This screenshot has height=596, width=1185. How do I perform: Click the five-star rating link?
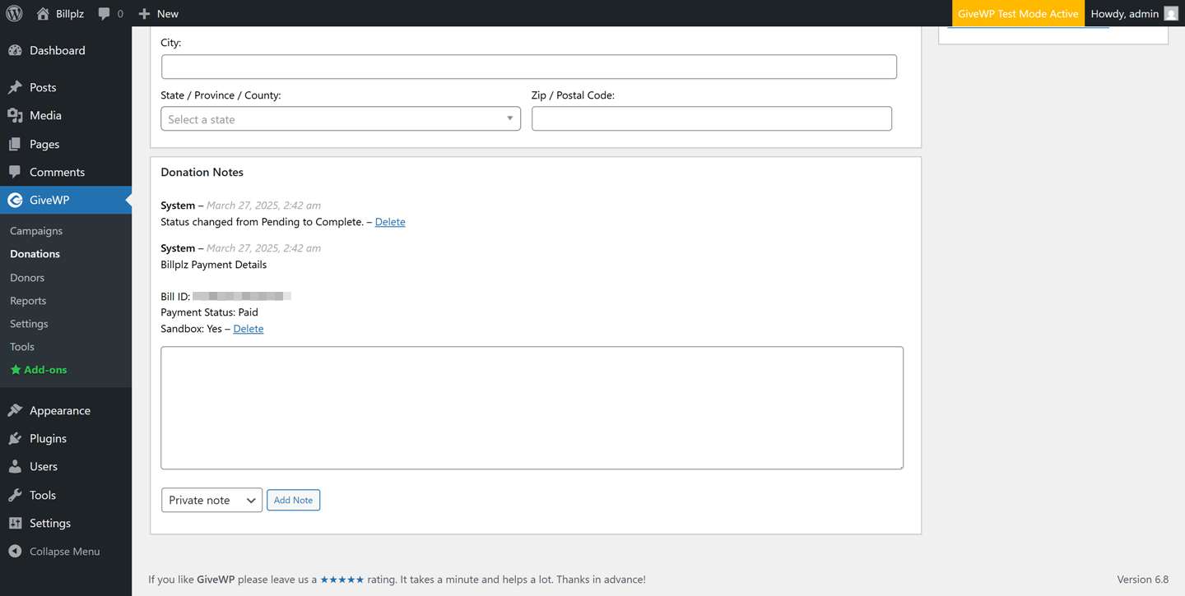click(342, 580)
